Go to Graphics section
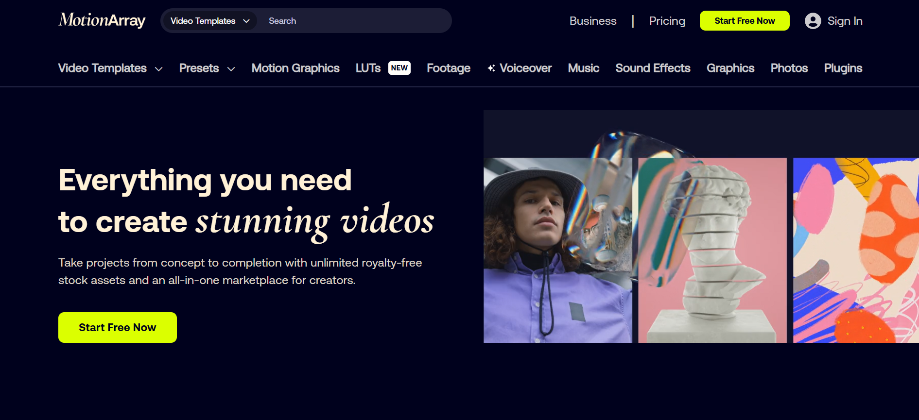This screenshot has height=420, width=919. click(x=730, y=68)
